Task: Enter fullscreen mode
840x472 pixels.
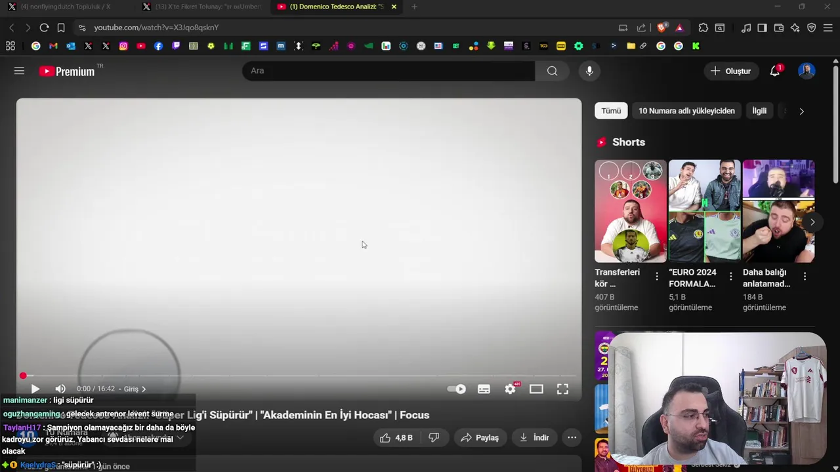Action: click(562, 389)
